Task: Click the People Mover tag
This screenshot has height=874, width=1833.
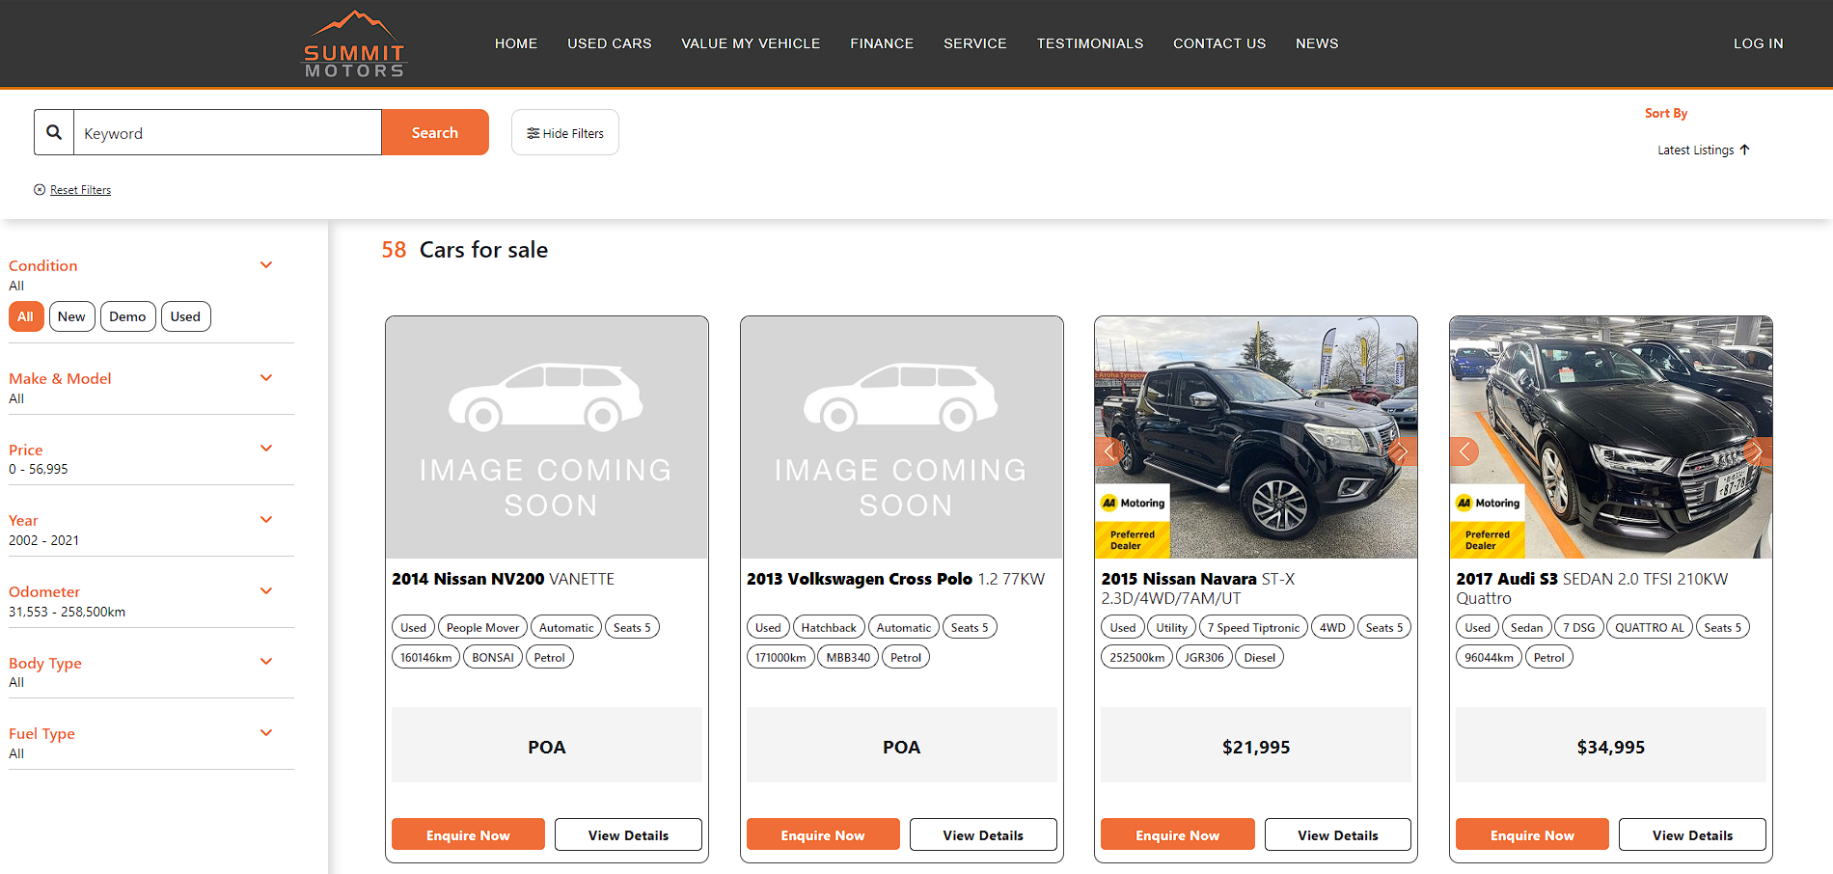Action: (x=482, y=627)
